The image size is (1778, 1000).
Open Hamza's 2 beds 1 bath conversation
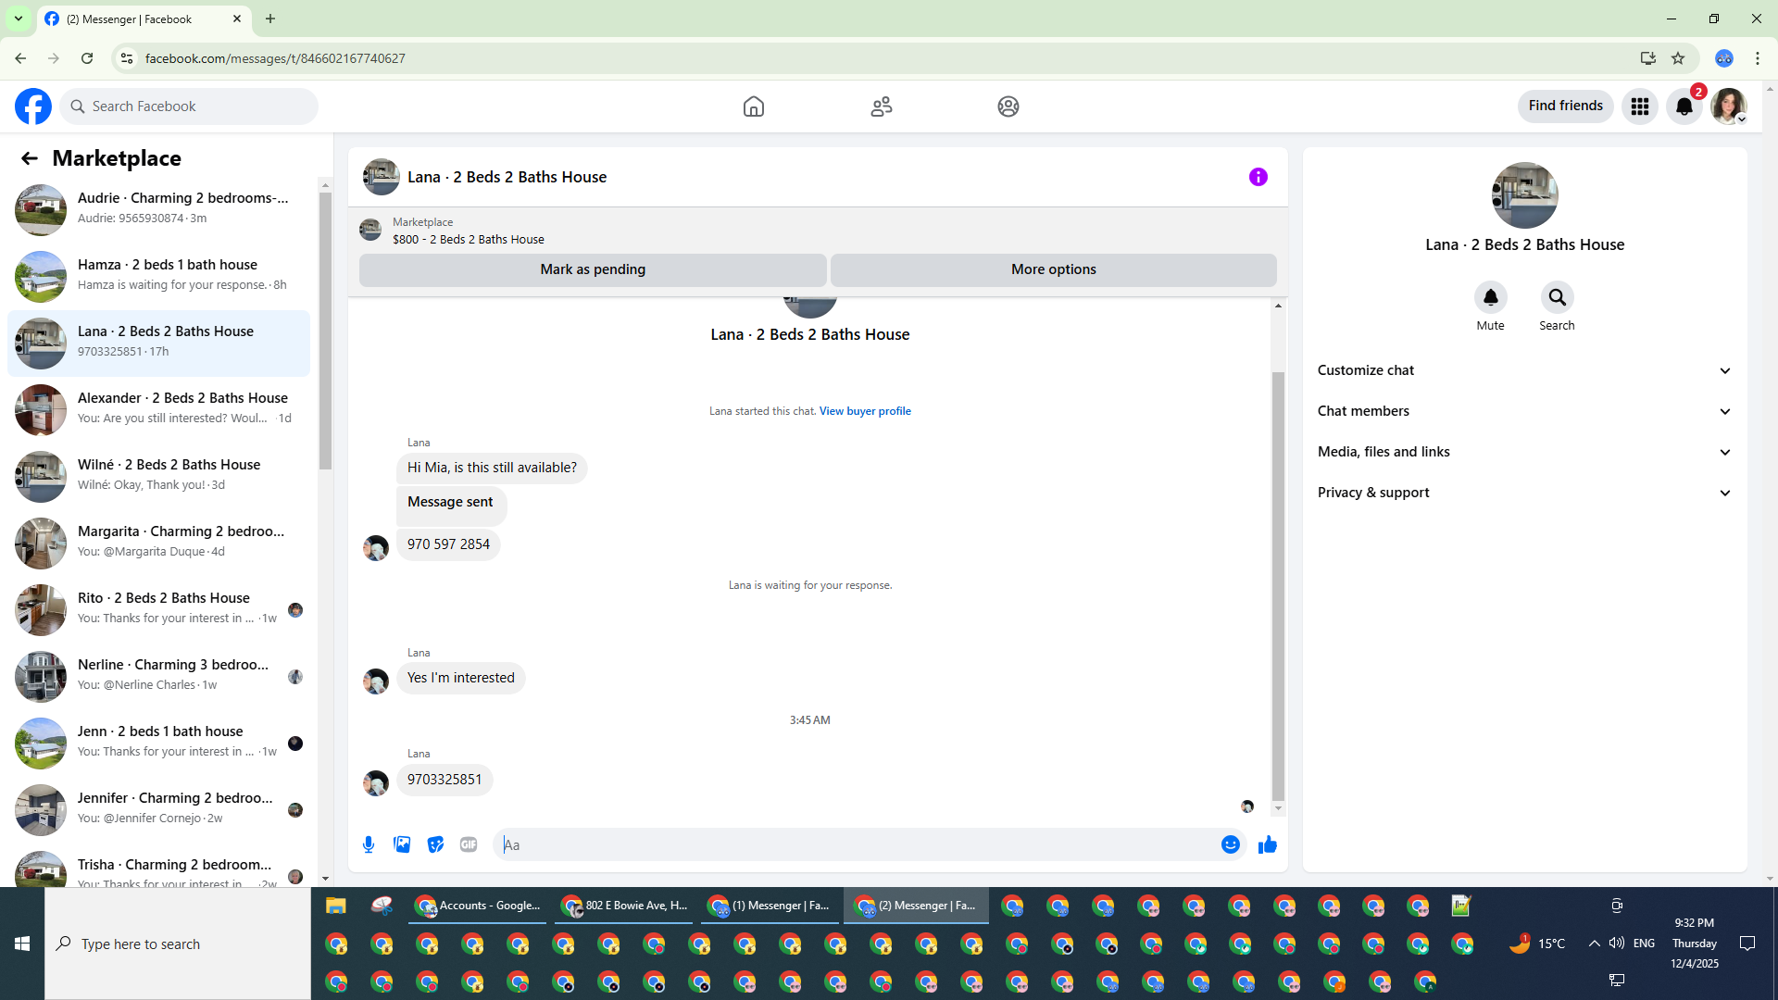167,274
